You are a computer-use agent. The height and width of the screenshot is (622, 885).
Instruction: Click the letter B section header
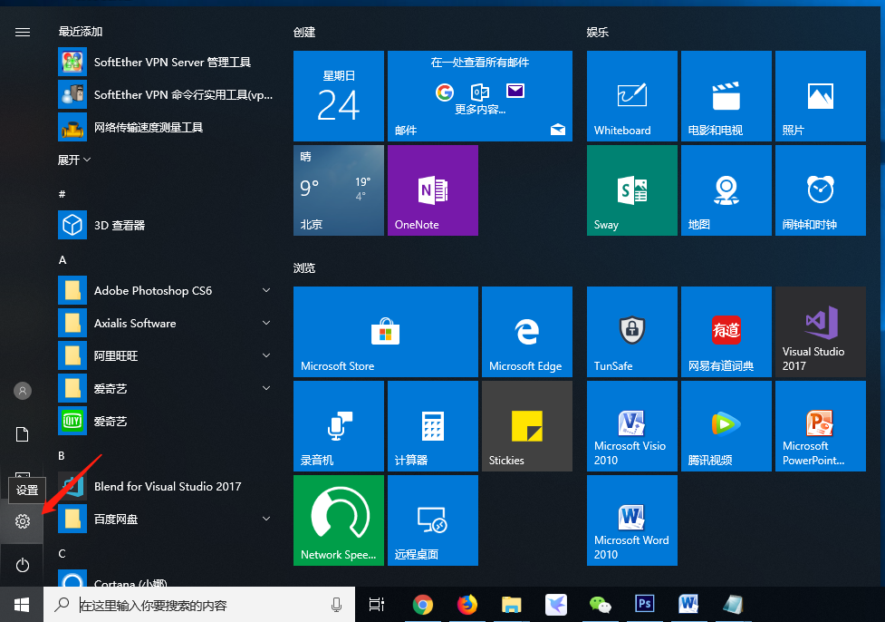[x=62, y=455]
